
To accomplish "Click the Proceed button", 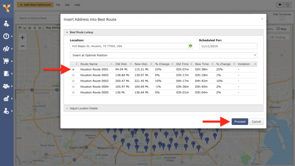I will 240,122.
